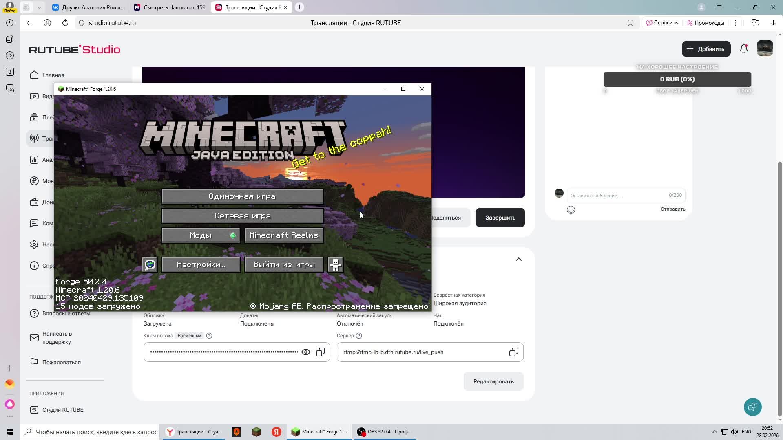Collapse the stream settings section
This screenshot has height=440, width=783.
[x=518, y=260]
